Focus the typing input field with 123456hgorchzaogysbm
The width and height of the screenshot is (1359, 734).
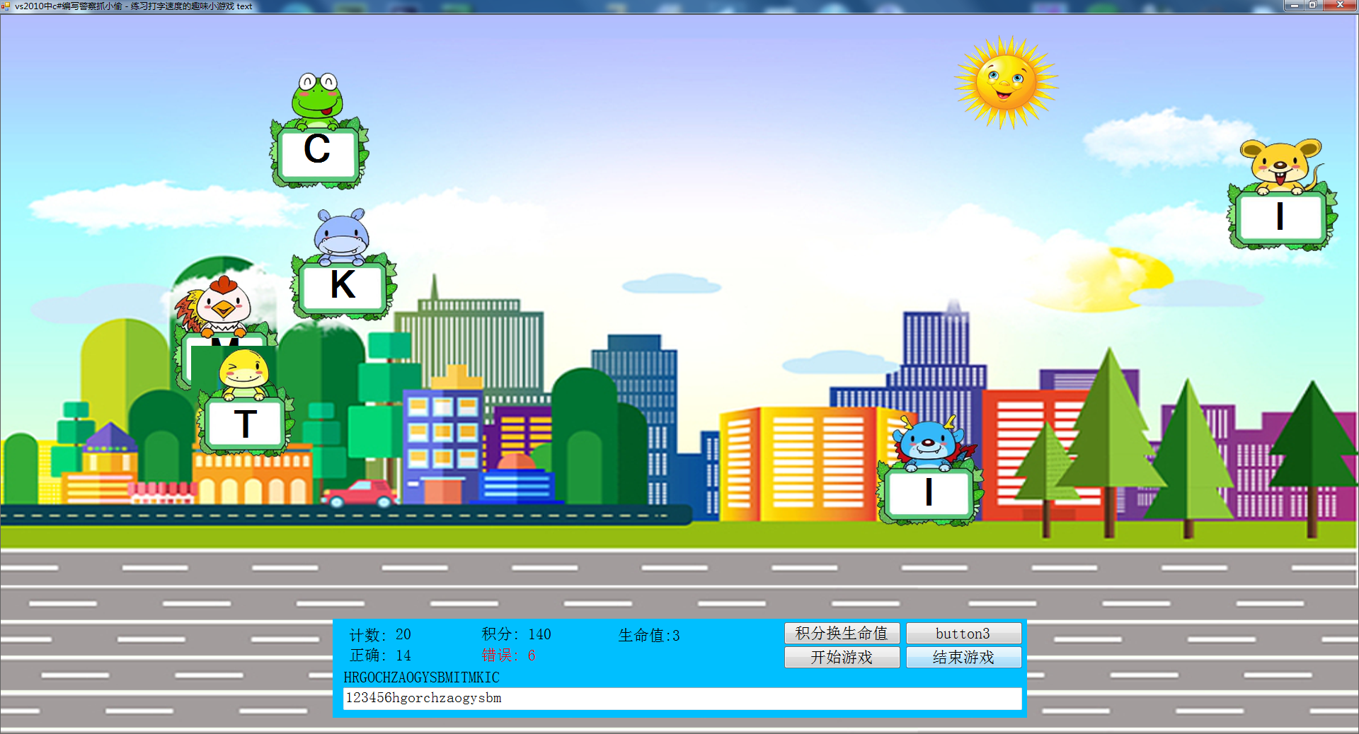tap(682, 698)
